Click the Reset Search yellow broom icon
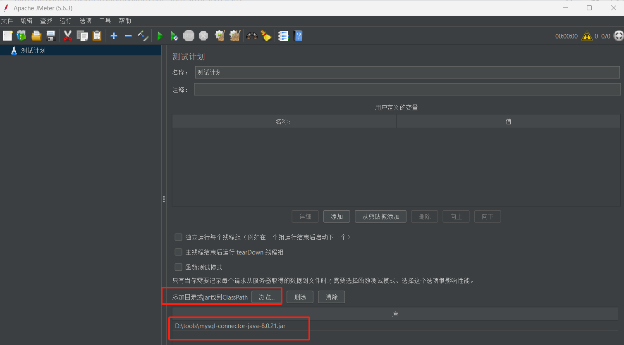 point(266,36)
